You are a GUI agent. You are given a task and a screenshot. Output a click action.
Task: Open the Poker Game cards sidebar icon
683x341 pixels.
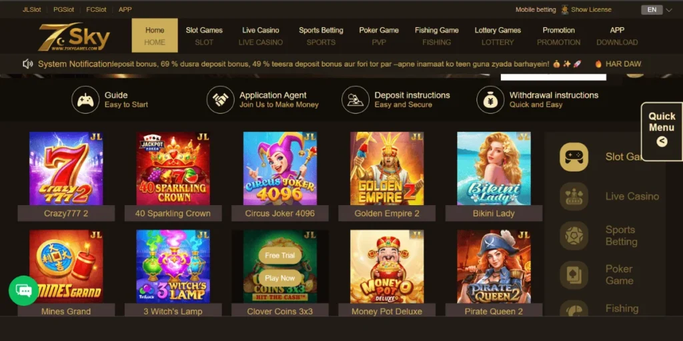574,275
